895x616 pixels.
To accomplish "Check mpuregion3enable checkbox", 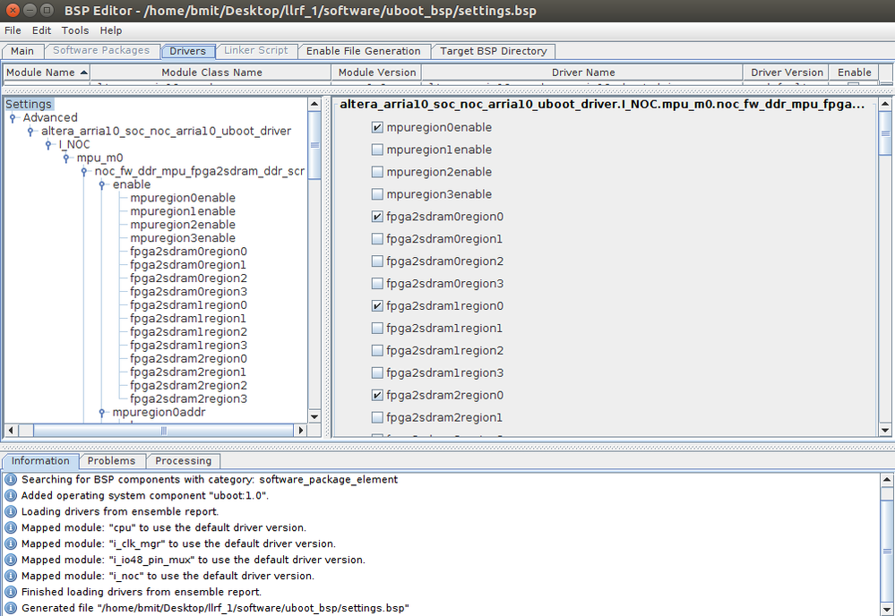I will 377,194.
